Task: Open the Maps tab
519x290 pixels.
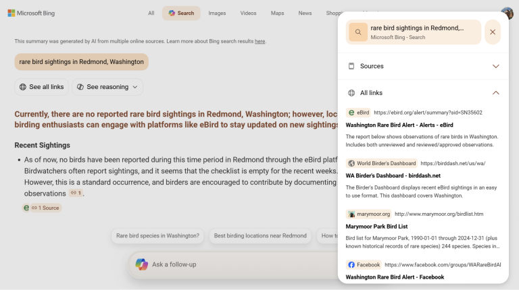Action: click(277, 13)
